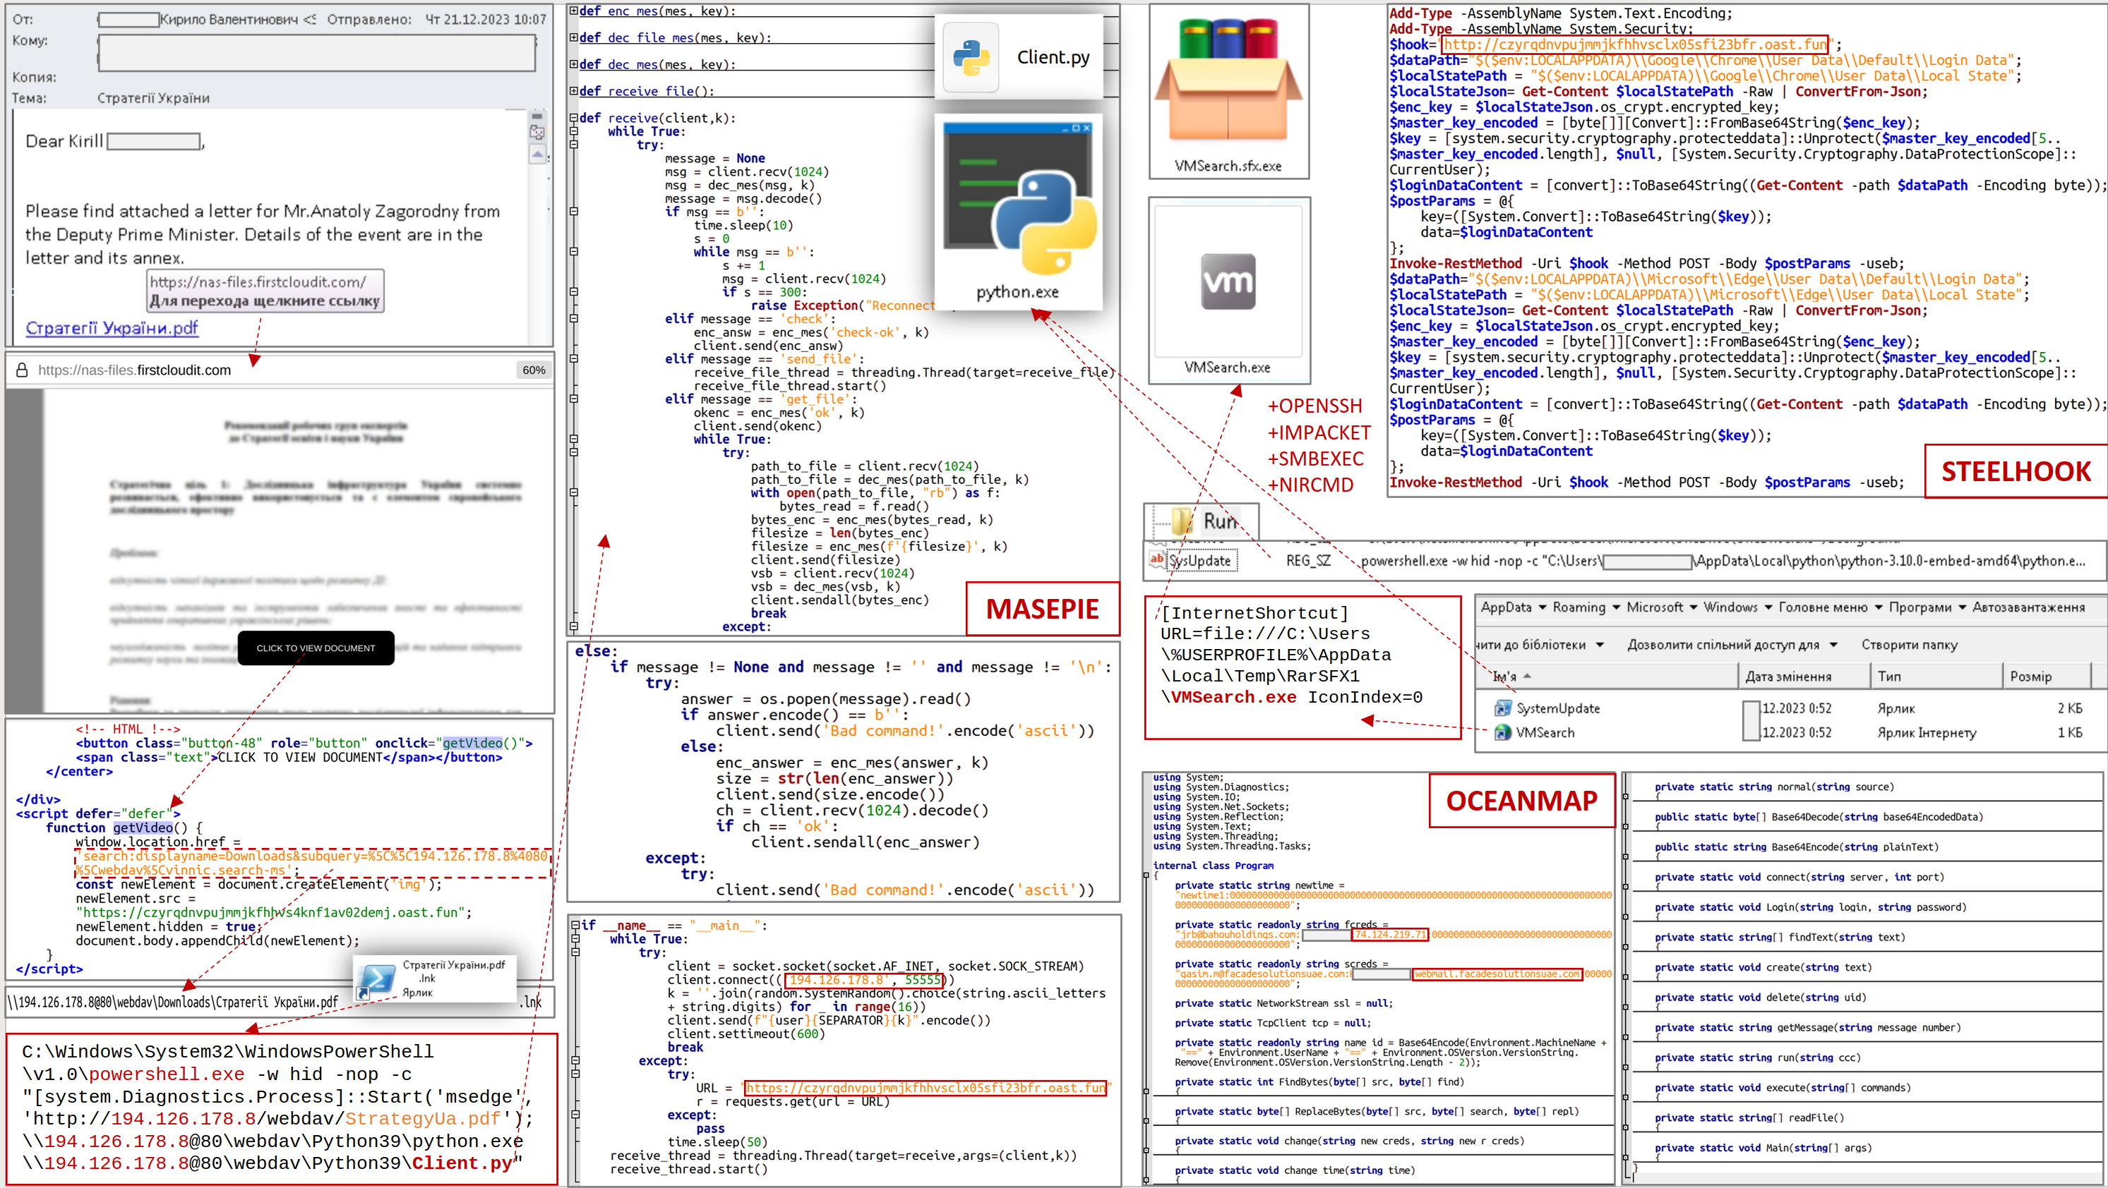This screenshot has width=2108, height=1188.
Task: Select the VMSearch internet shortcut icon
Action: pyautogui.click(x=1502, y=732)
